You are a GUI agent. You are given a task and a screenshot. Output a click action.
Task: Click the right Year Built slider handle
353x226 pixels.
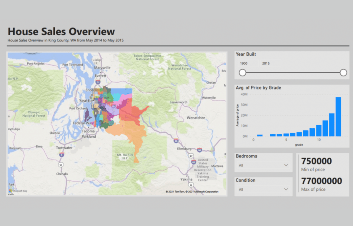343,73
